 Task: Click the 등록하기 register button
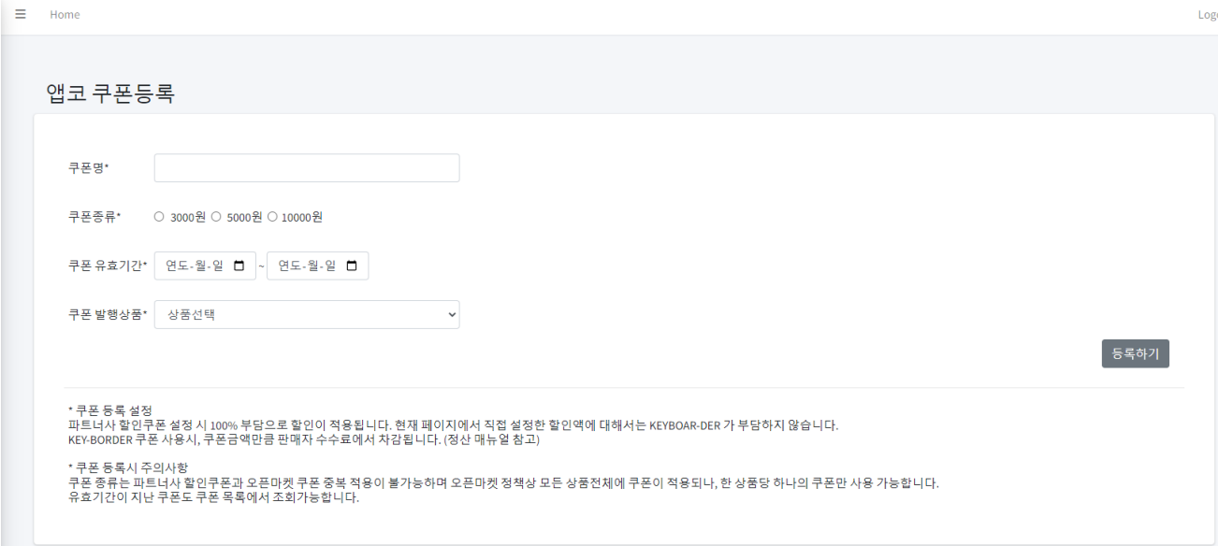point(1135,352)
